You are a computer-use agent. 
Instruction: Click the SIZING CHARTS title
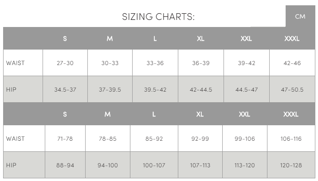[158, 17]
